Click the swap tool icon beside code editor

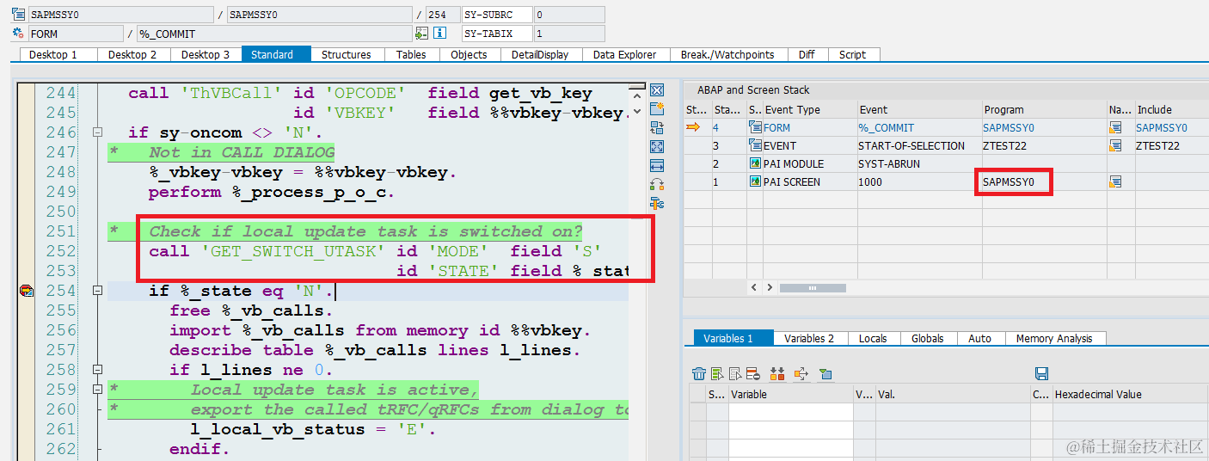click(x=657, y=127)
